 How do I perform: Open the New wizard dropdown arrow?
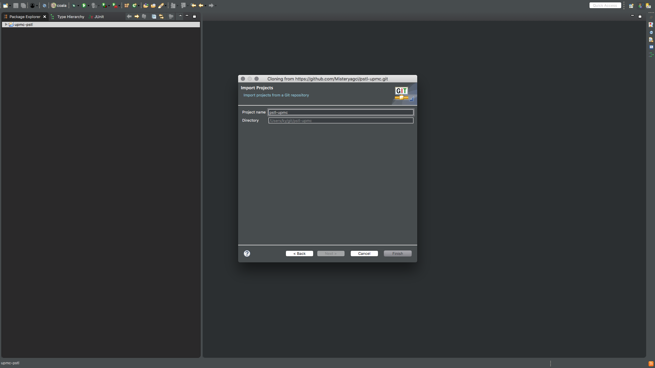[x=10, y=6]
